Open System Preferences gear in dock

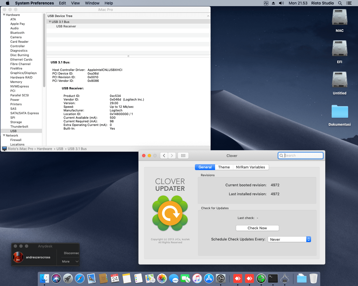click(221, 278)
